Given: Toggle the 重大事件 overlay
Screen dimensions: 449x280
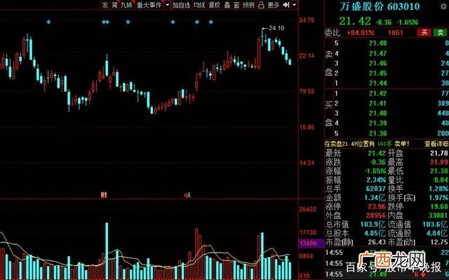Looking at the screenshot, I should tap(149, 5).
